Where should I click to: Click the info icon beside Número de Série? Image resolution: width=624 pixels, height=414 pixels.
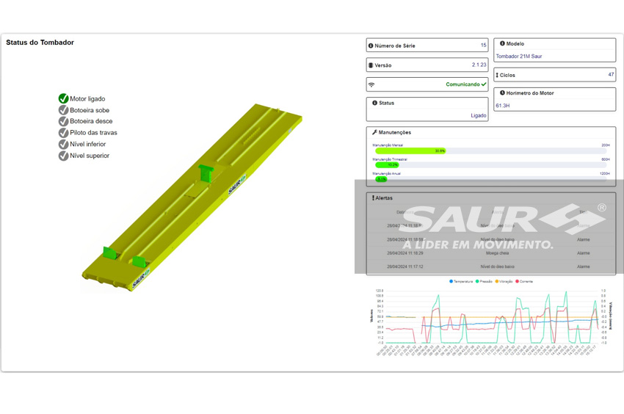coord(371,46)
